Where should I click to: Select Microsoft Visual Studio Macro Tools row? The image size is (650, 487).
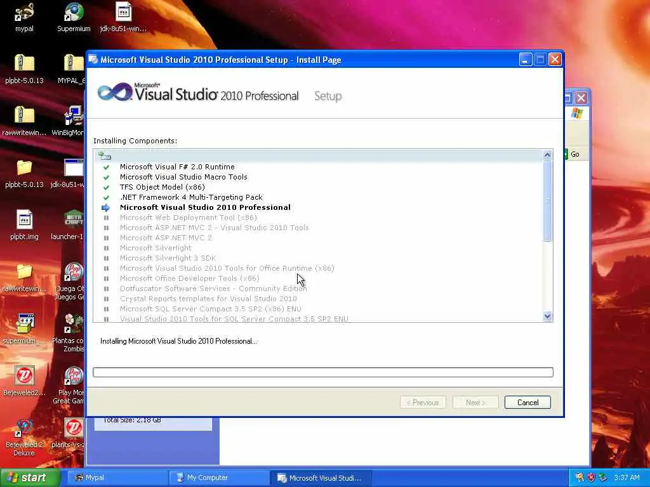click(x=319, y=177)
